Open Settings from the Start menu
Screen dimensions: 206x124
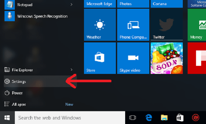click(x=40, y=81)
